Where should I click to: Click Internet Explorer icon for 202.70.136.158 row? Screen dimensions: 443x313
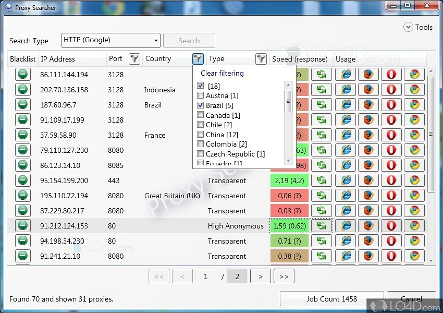coord(345,90)
